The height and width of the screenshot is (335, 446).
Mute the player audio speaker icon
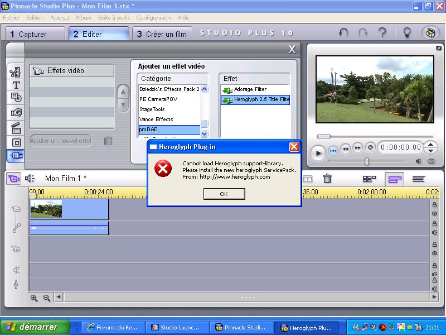click(x=419, y=161)
